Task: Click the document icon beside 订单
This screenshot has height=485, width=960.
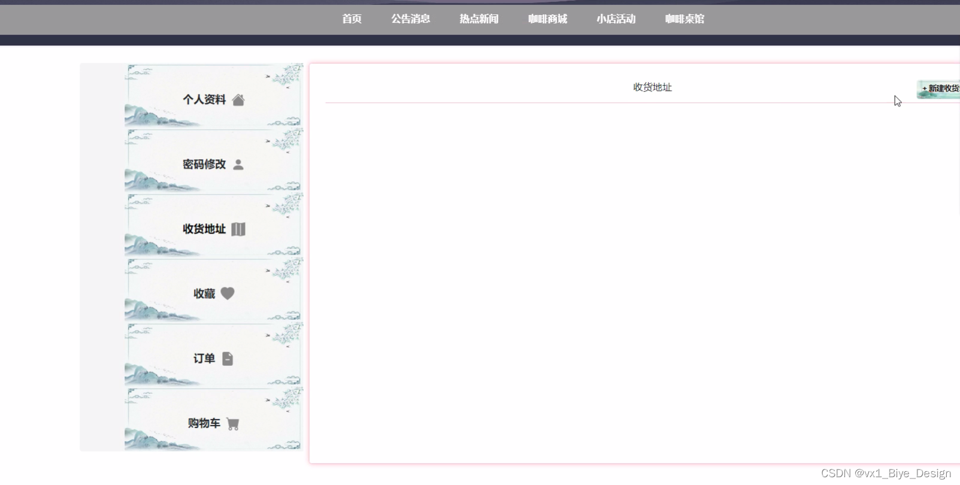Action: (228, 359)
